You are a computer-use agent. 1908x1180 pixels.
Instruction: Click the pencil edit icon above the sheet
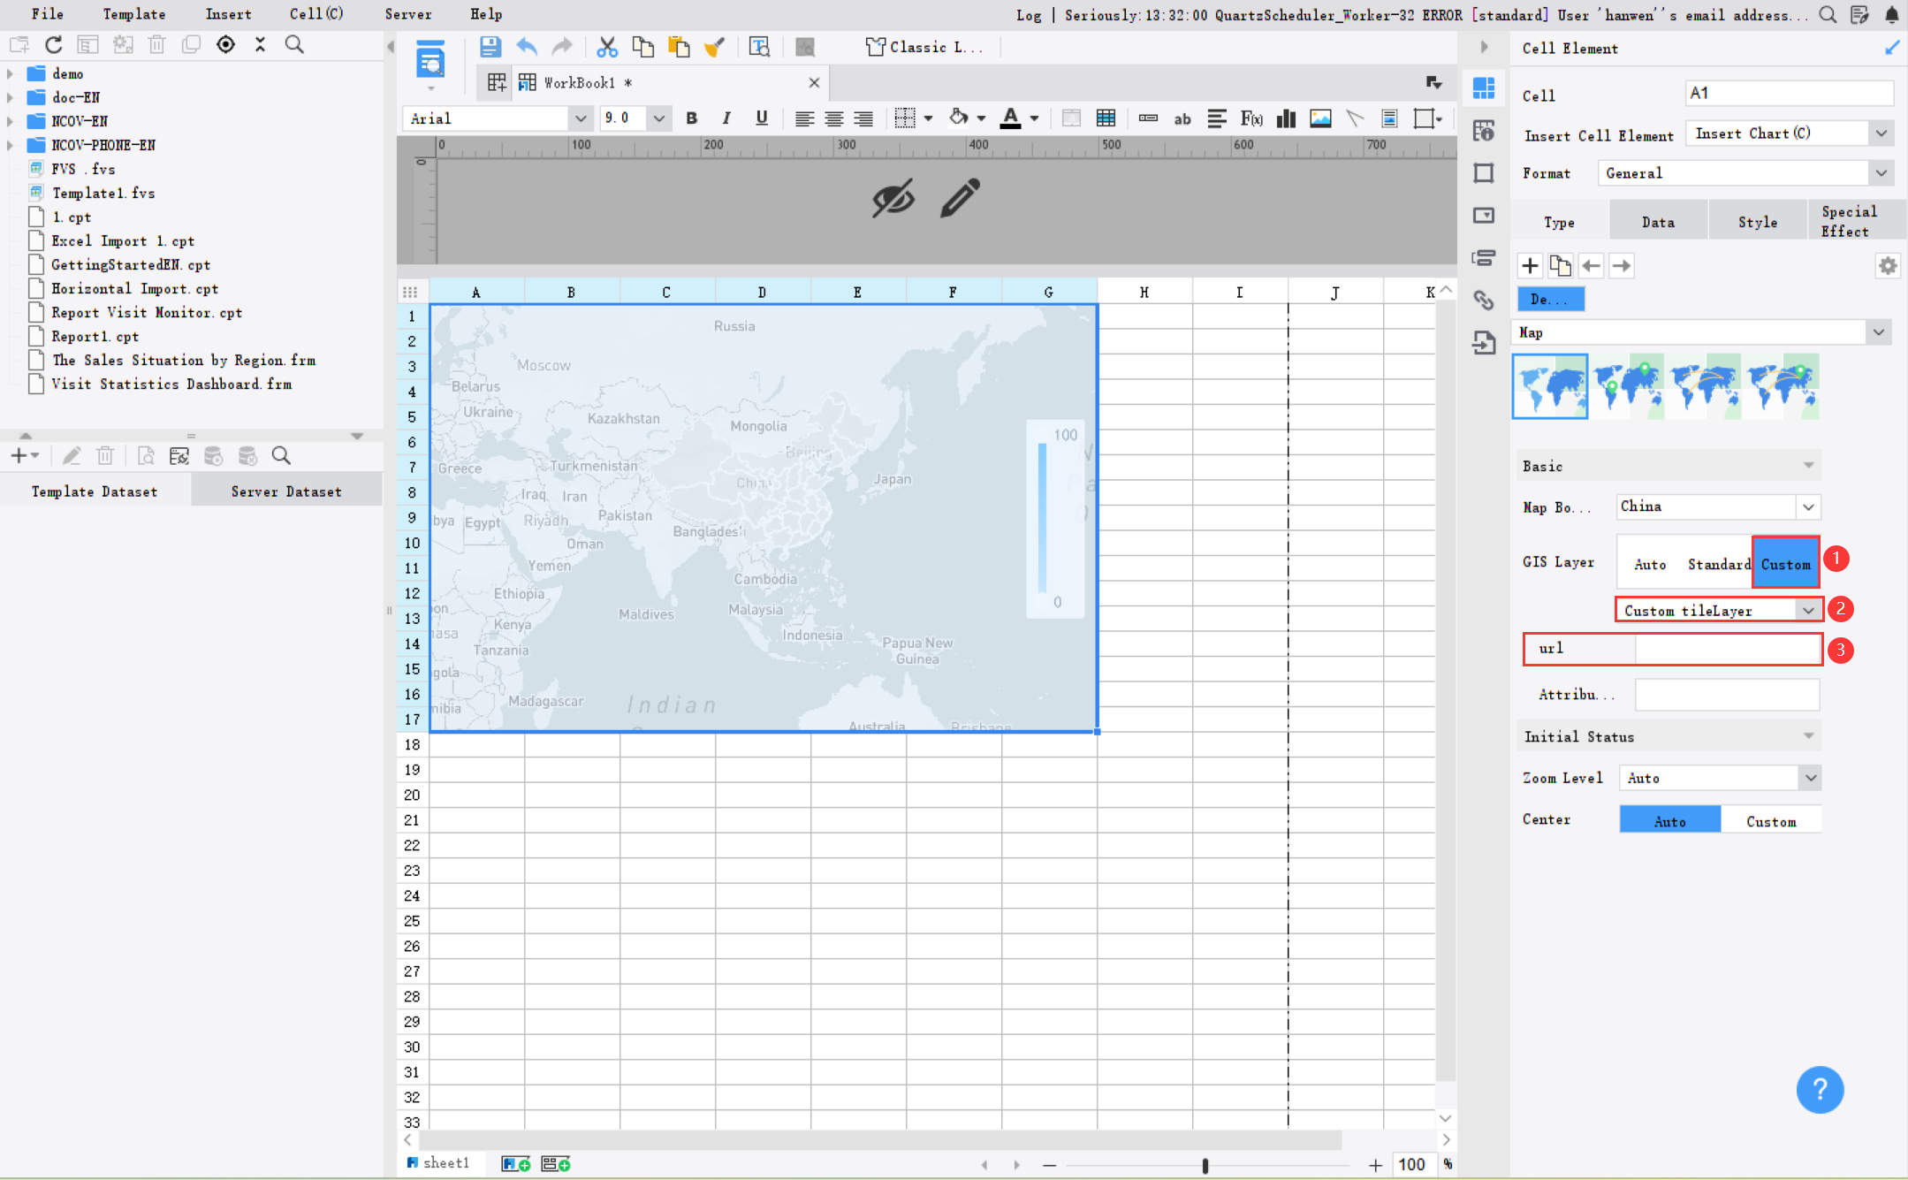(x=960, y=198)
